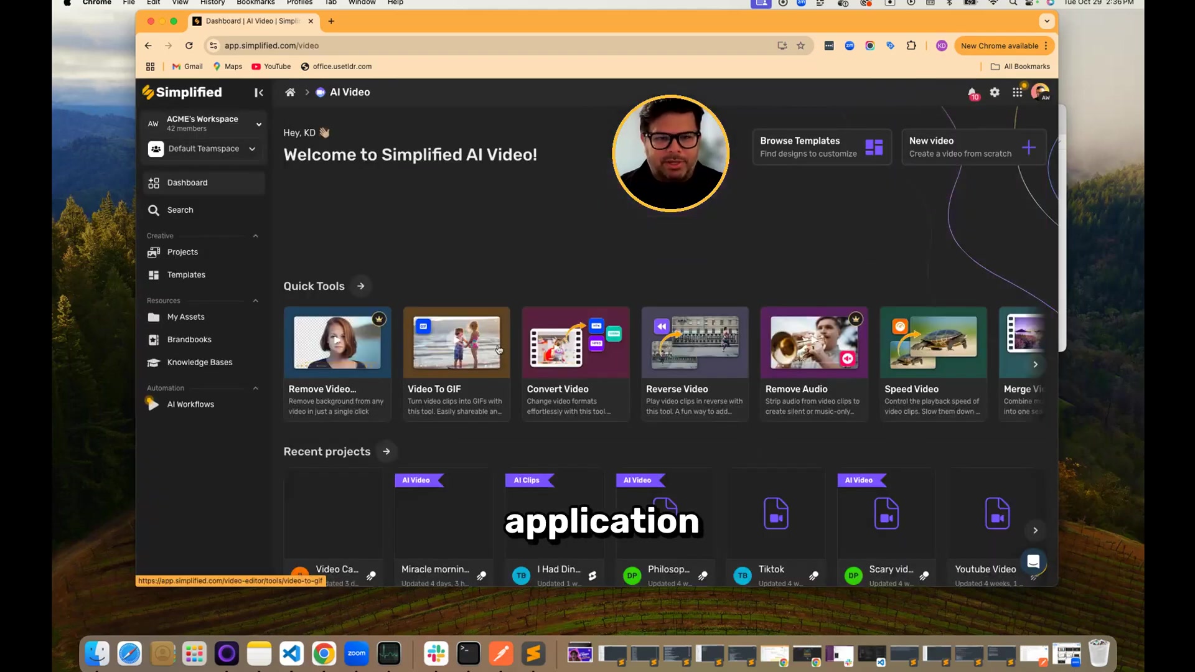Viewport: 1195px width, 672px height.
Task: Open the Remove Audio tool
Action: pyautogui.click(x=814, y=363)
